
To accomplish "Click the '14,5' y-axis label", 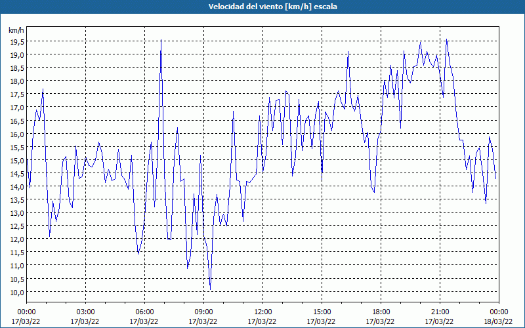I will (x=16, y=173).
